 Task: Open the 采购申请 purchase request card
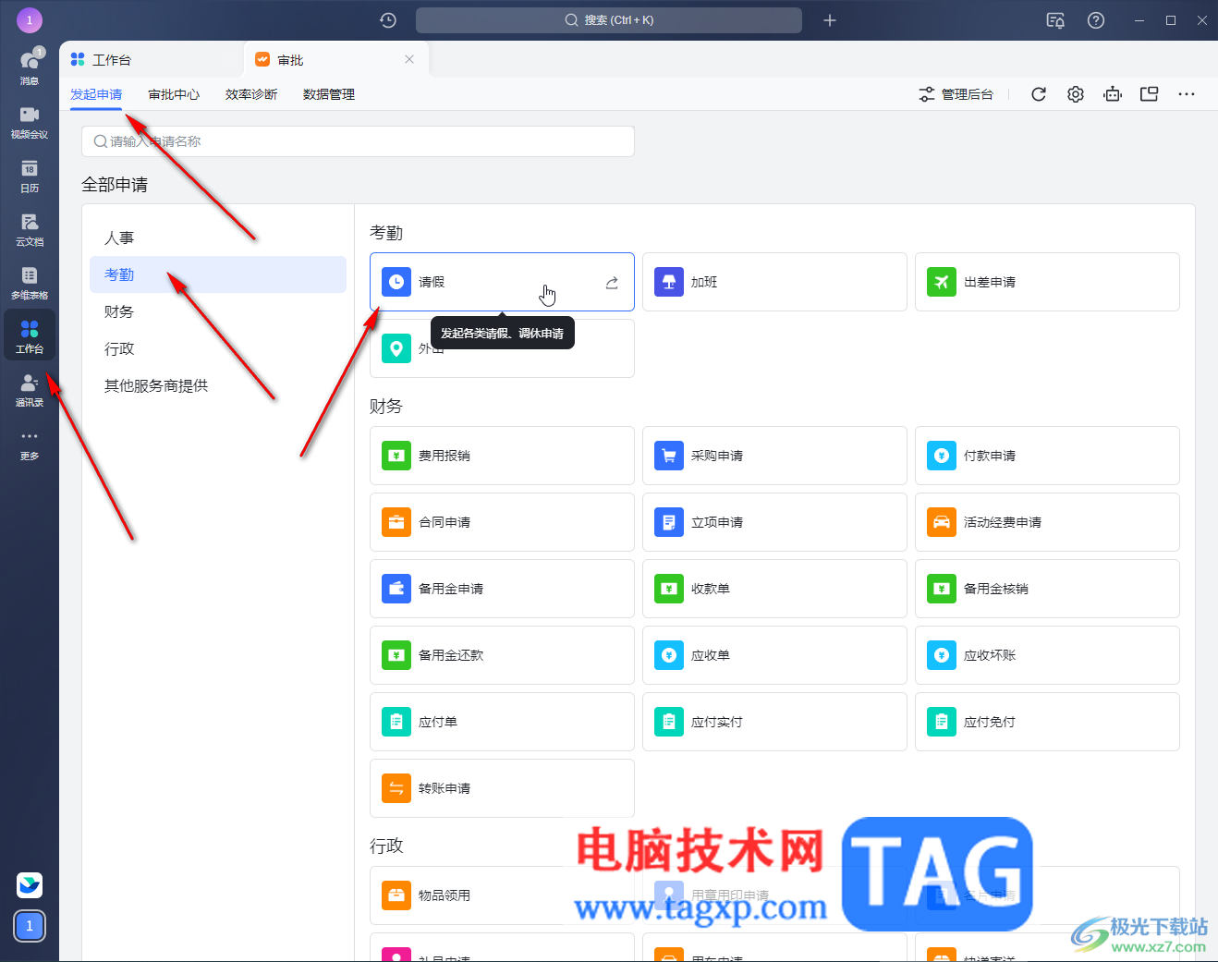(774, 456)
